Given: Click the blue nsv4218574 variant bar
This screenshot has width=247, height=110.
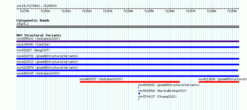Looking at the screenshot, I should click(x=127, y=70).
